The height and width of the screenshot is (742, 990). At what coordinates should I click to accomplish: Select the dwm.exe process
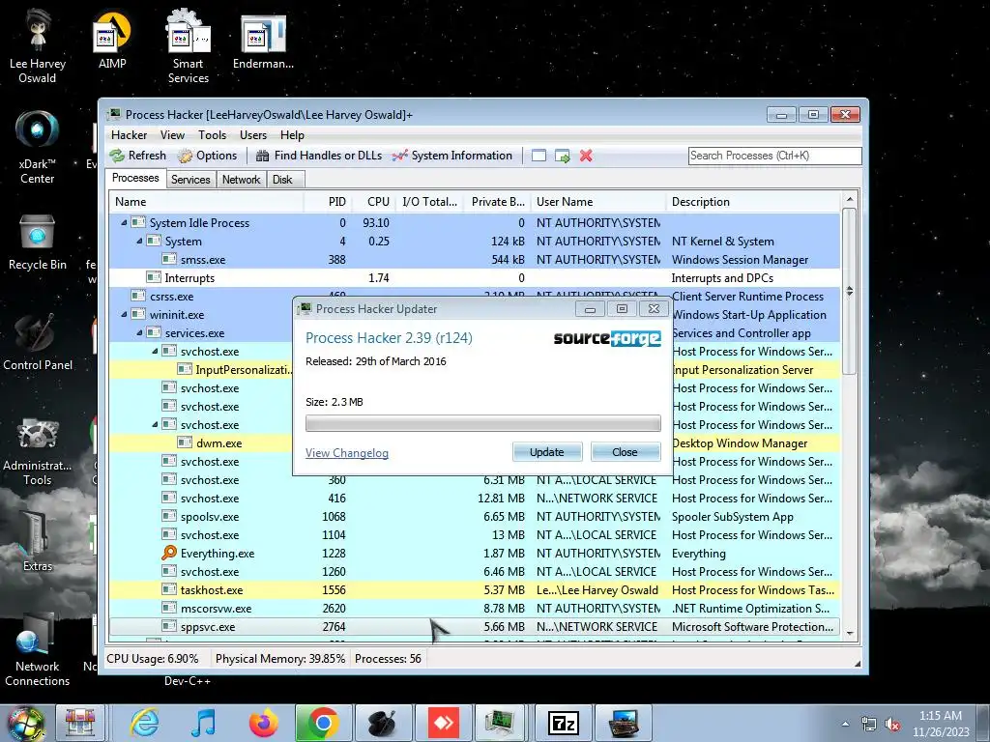click(x=218, y=442)
